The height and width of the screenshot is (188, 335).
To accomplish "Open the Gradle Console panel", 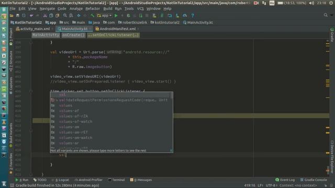I will 314,180.
